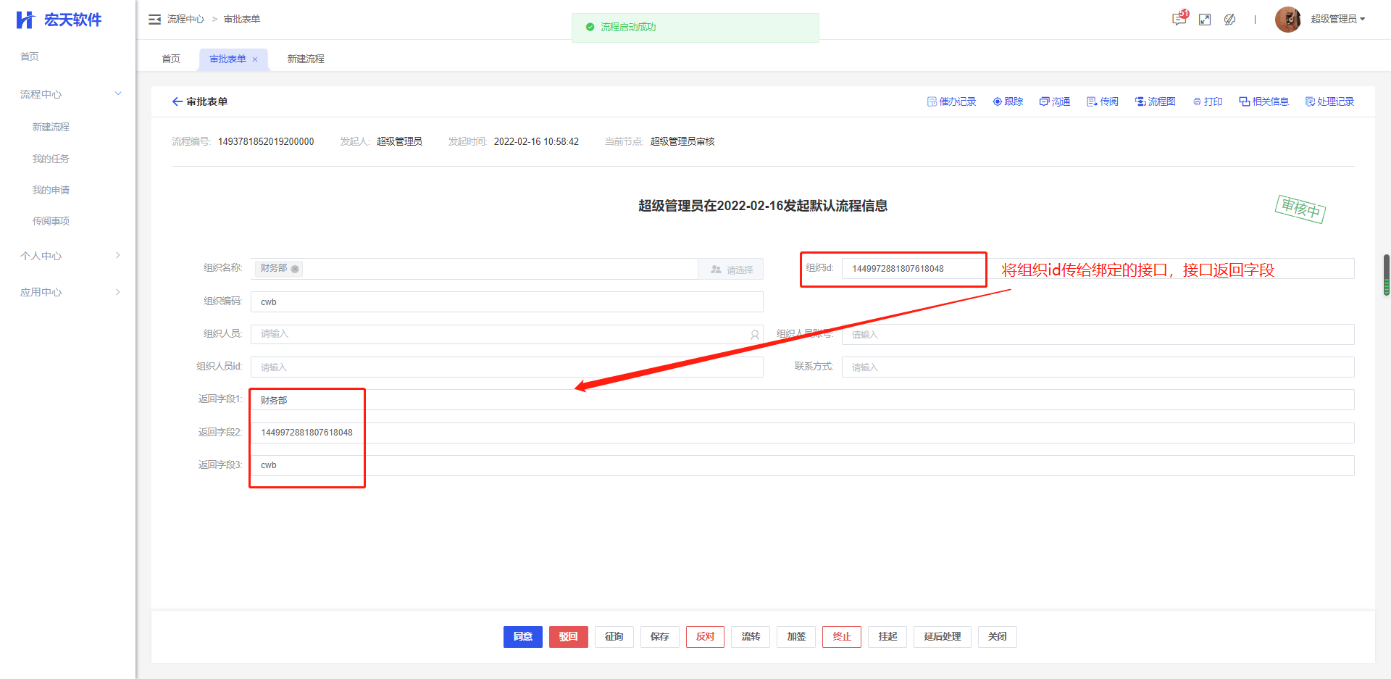Focus the 返回字段1 input field
1391x679 pixels.
tap(802, 400)
